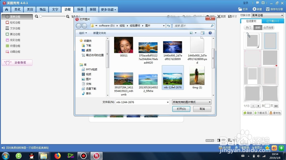The height and width of the screenshot is (160, 286).
Task: Click 刷新 button in materials panel
Action: (248, 113)
